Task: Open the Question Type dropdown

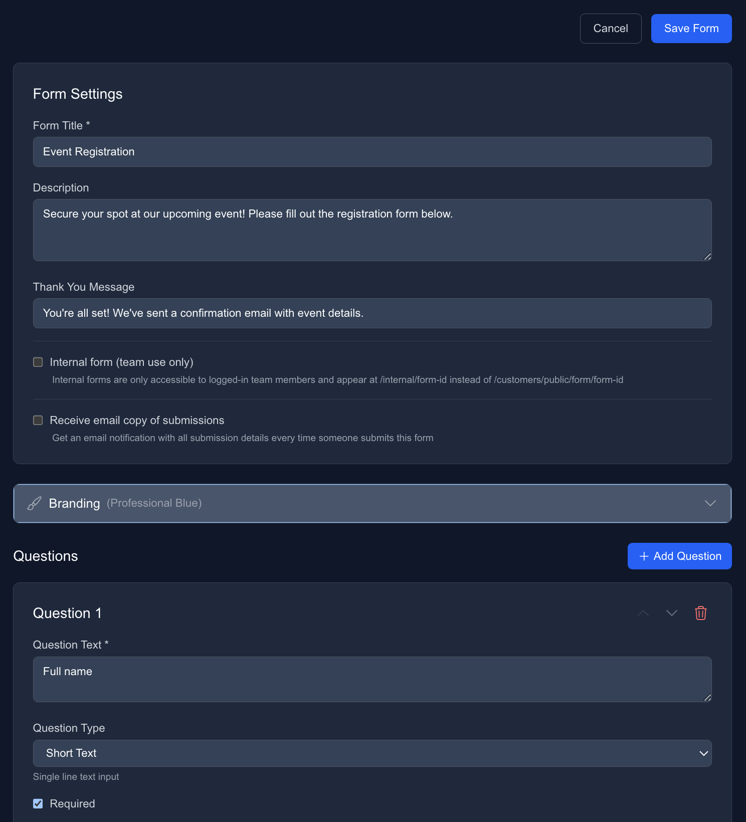Action: pos(372,753)
